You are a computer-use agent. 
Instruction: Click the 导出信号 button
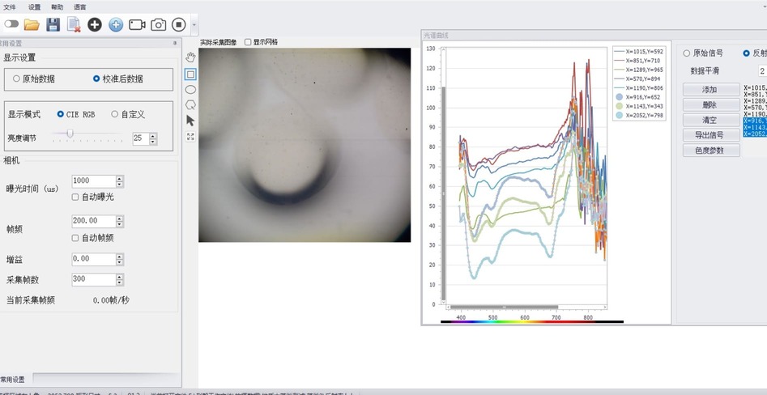coord(710,135)
